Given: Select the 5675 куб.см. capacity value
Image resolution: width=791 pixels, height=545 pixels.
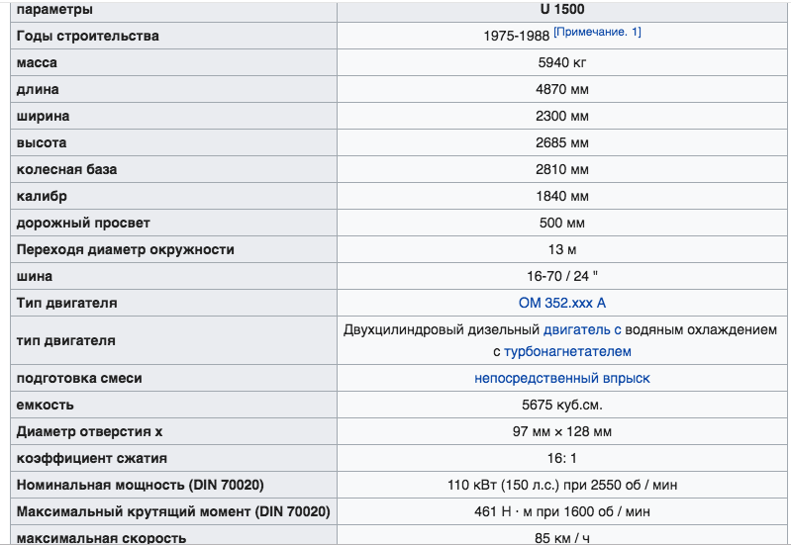Looking at the screenshot, I should point(561,405).
